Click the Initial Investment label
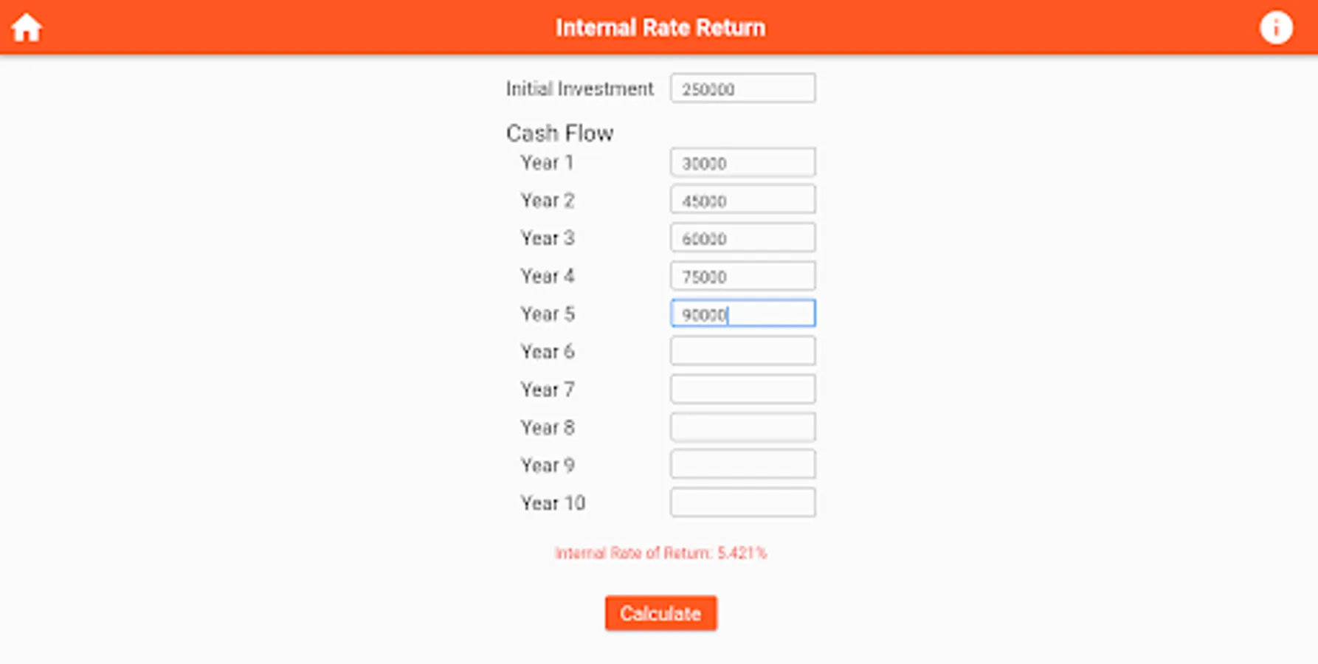 pyautogui.click(x=579, y=89)
